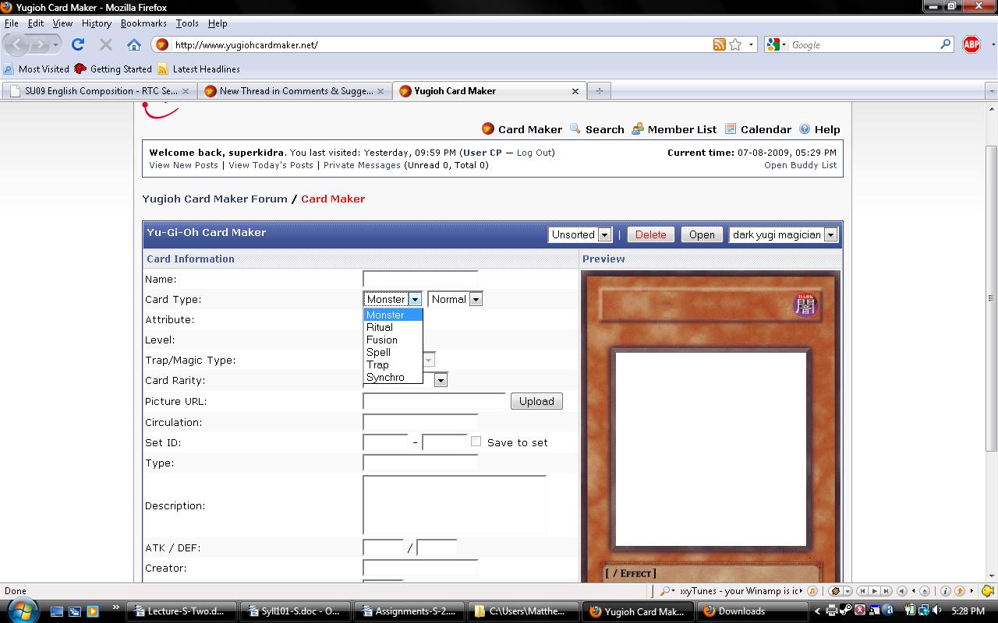Click the Upload button

pyautogui.click(x=536, y=401)
